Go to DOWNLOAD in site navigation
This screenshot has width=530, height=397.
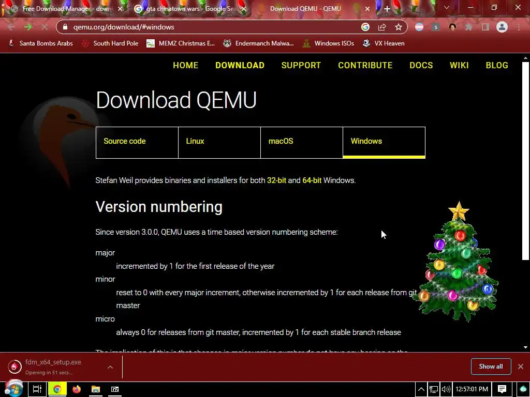240,65
